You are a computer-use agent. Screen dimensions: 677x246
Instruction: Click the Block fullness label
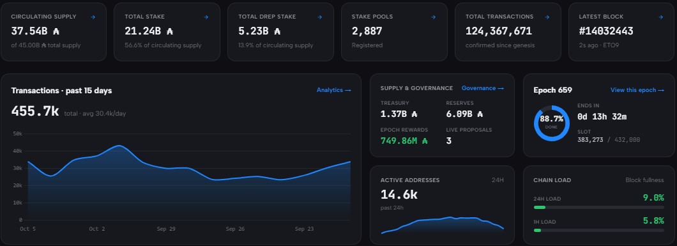tap(644, 180)
